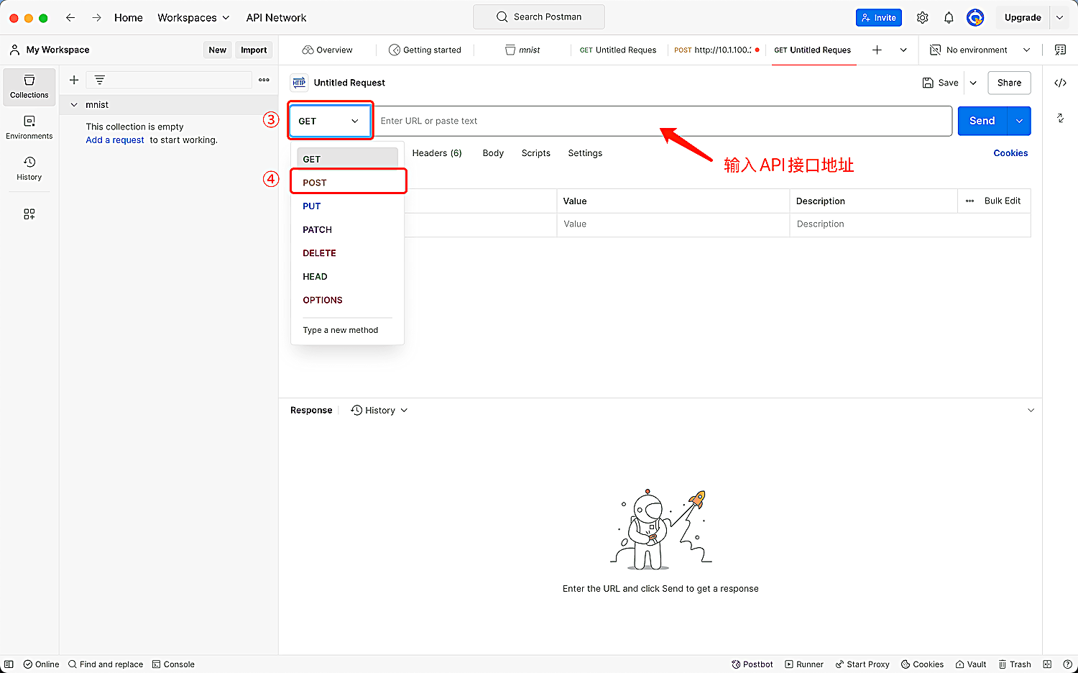The image size is (1078, 673).
Task: Click the filter icon in collections panel
Action: pyautogui.click(x=100, y=80)
